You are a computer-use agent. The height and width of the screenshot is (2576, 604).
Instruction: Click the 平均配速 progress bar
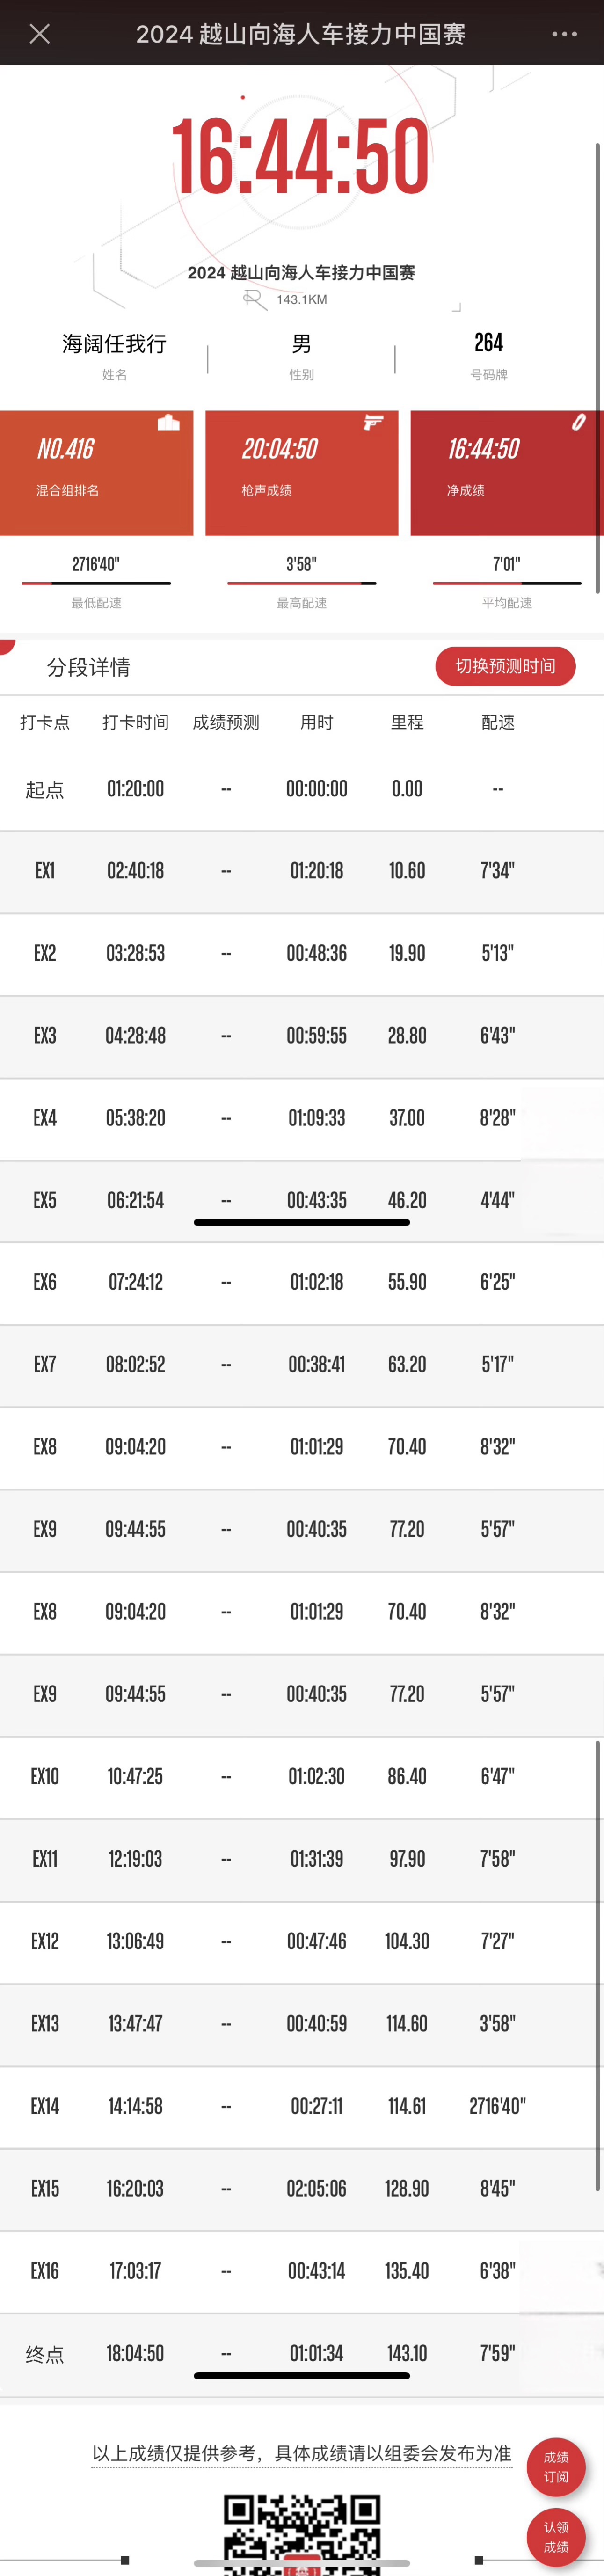pos(507,583)
